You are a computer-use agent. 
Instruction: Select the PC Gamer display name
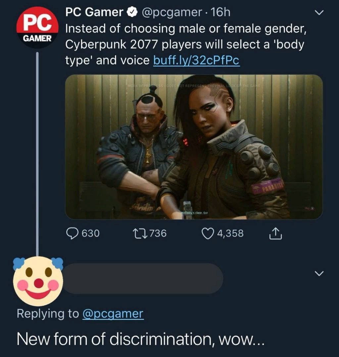coord(94,12)
